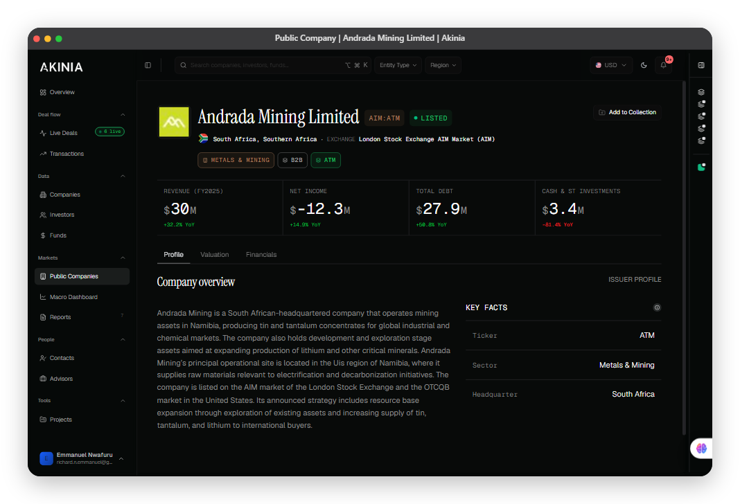Open the brain AI assistant button
The image size is (740, 504).
coord(701,449)
